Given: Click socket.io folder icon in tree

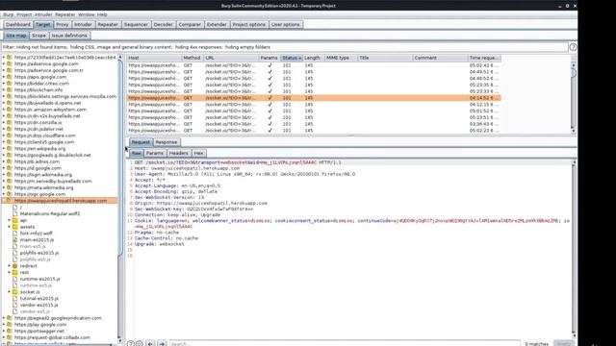Looking at the screenshot, I should tap(15, 292).
